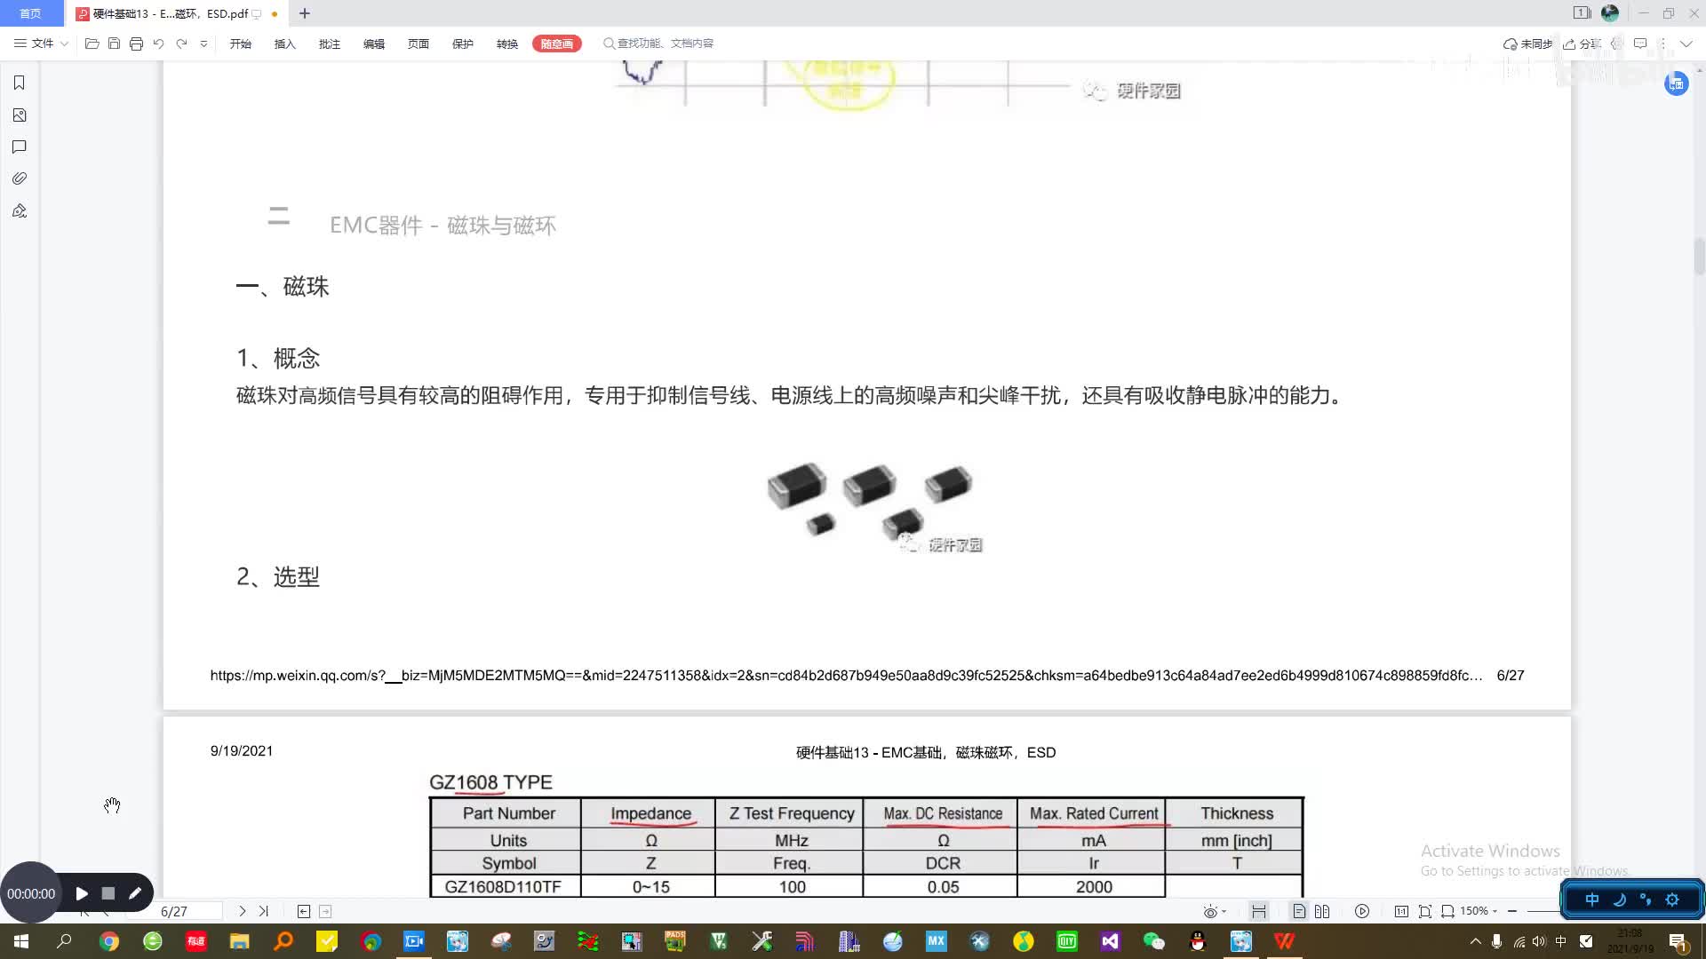Screen dimensions: 1706x959
Task: Select the 硬件基础13 ESD.pdf document tab
Action: 171,13
